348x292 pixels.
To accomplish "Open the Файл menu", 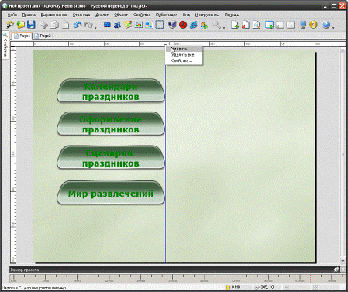I will tap(12, 15).
